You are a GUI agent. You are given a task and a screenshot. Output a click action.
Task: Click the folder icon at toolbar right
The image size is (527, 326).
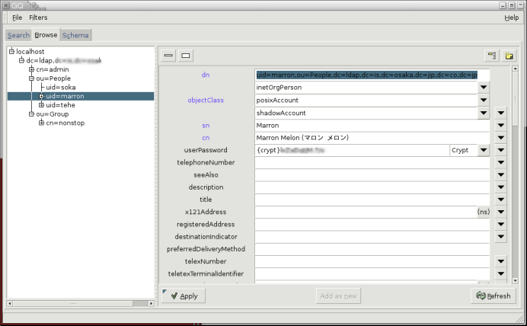(509, 56)
